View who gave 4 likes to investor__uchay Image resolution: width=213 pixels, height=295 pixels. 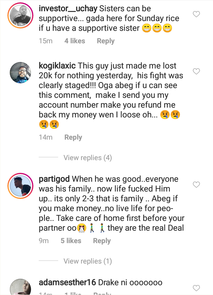[75, 41]
